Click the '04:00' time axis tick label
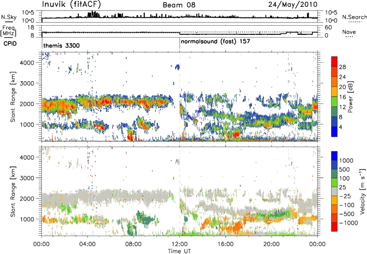The height and width of the screenshot is (254, 367). (88, 244)
